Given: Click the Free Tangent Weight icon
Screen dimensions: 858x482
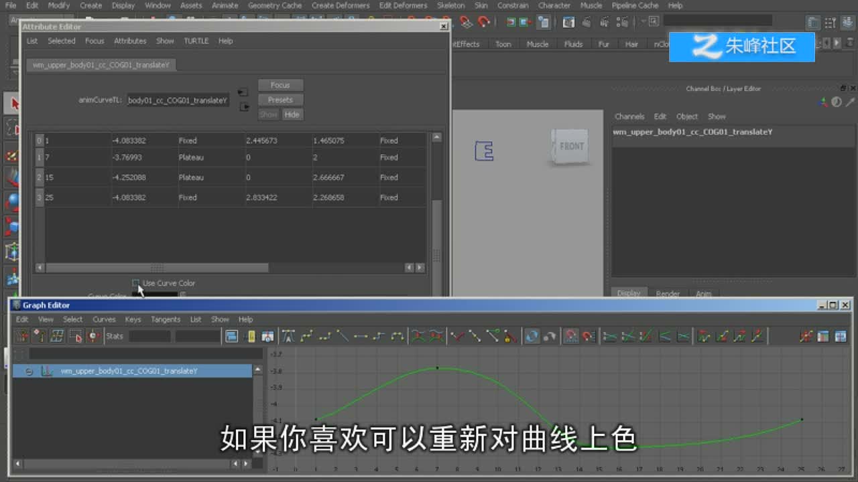Looking at the screenshot, I should click(x=493, y=336).
